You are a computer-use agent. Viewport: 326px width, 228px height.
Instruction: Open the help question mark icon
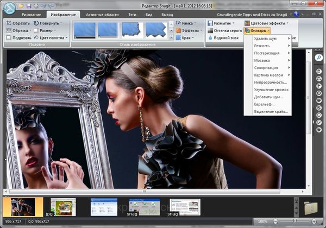tap(296, 14)
